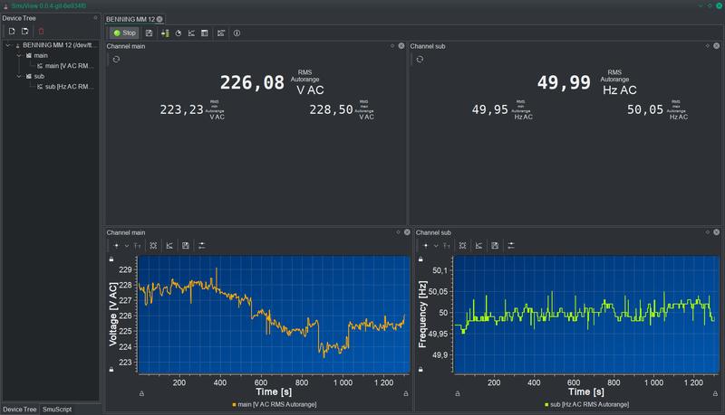Click the info icon in the BENNING toolbar
The width and height of the screenshot is (725, 415).
237,33
